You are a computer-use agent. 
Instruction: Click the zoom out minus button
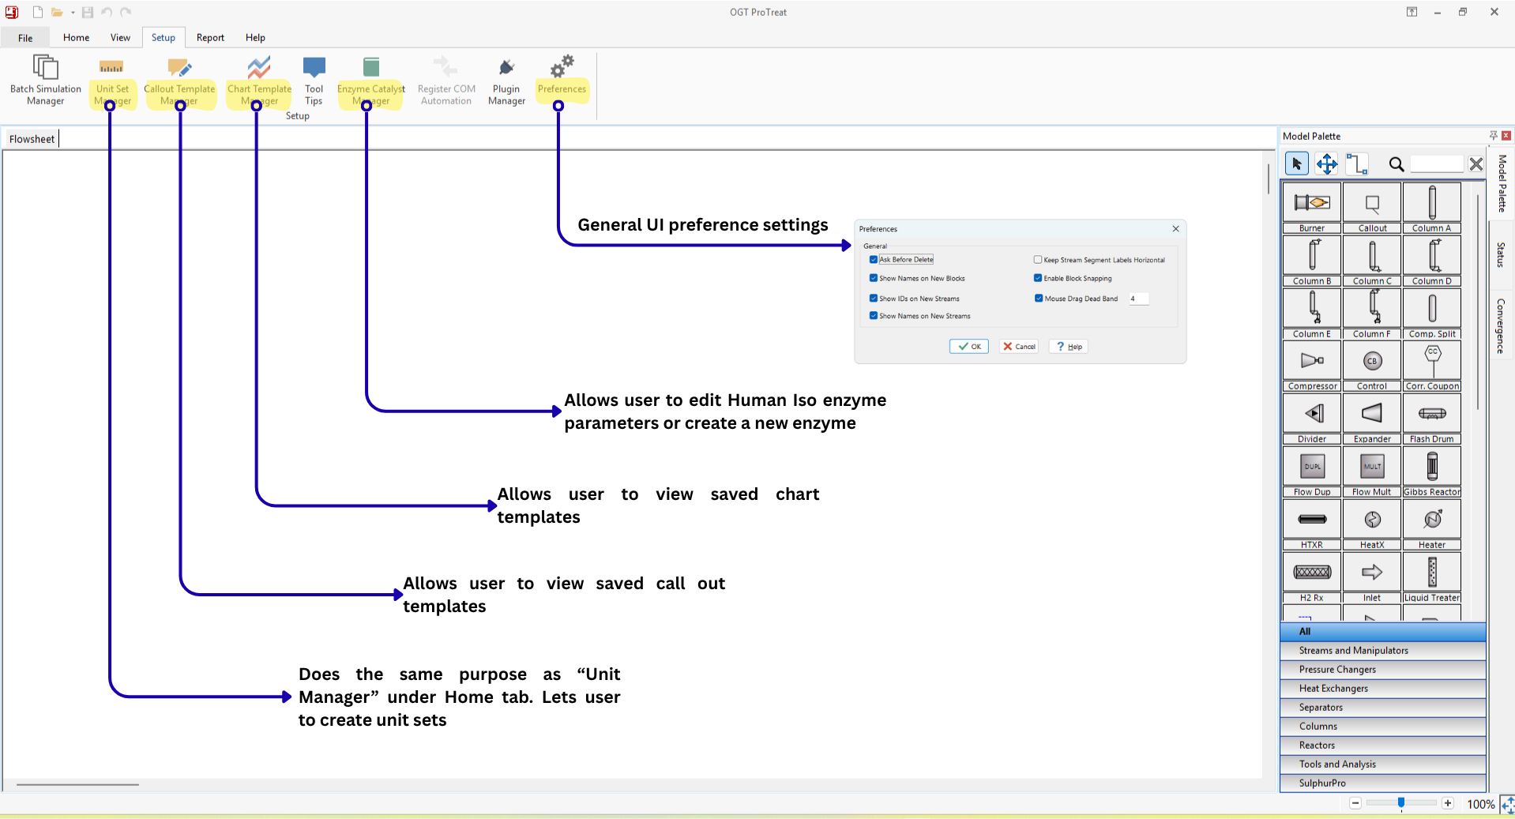1355,803
